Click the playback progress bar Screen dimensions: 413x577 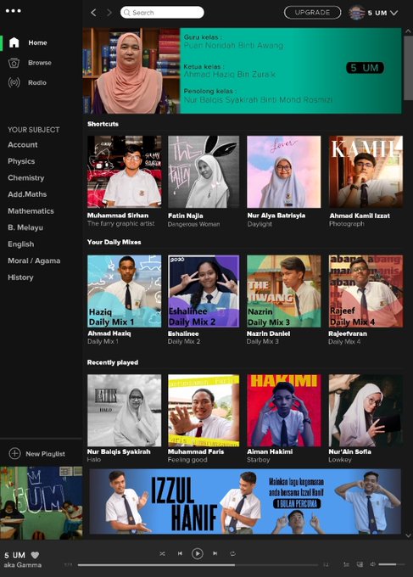tap(198, 565)
